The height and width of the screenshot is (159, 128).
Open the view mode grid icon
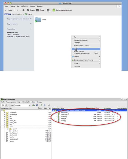[x=48, y=10]
